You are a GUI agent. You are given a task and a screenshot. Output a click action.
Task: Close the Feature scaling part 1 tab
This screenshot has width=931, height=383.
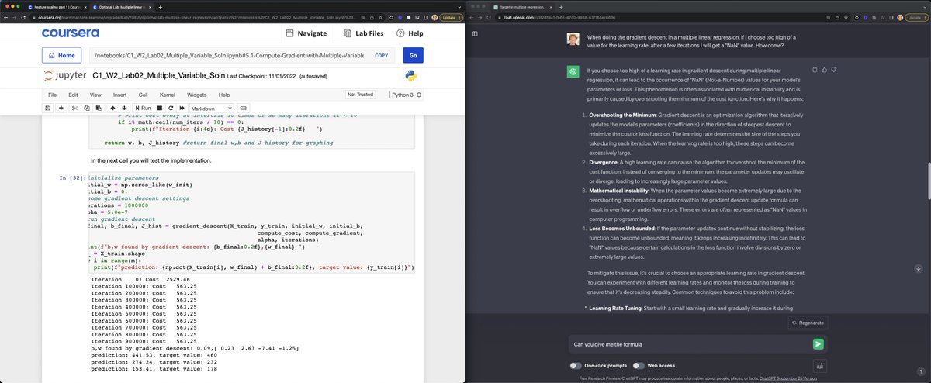(87, 6)
